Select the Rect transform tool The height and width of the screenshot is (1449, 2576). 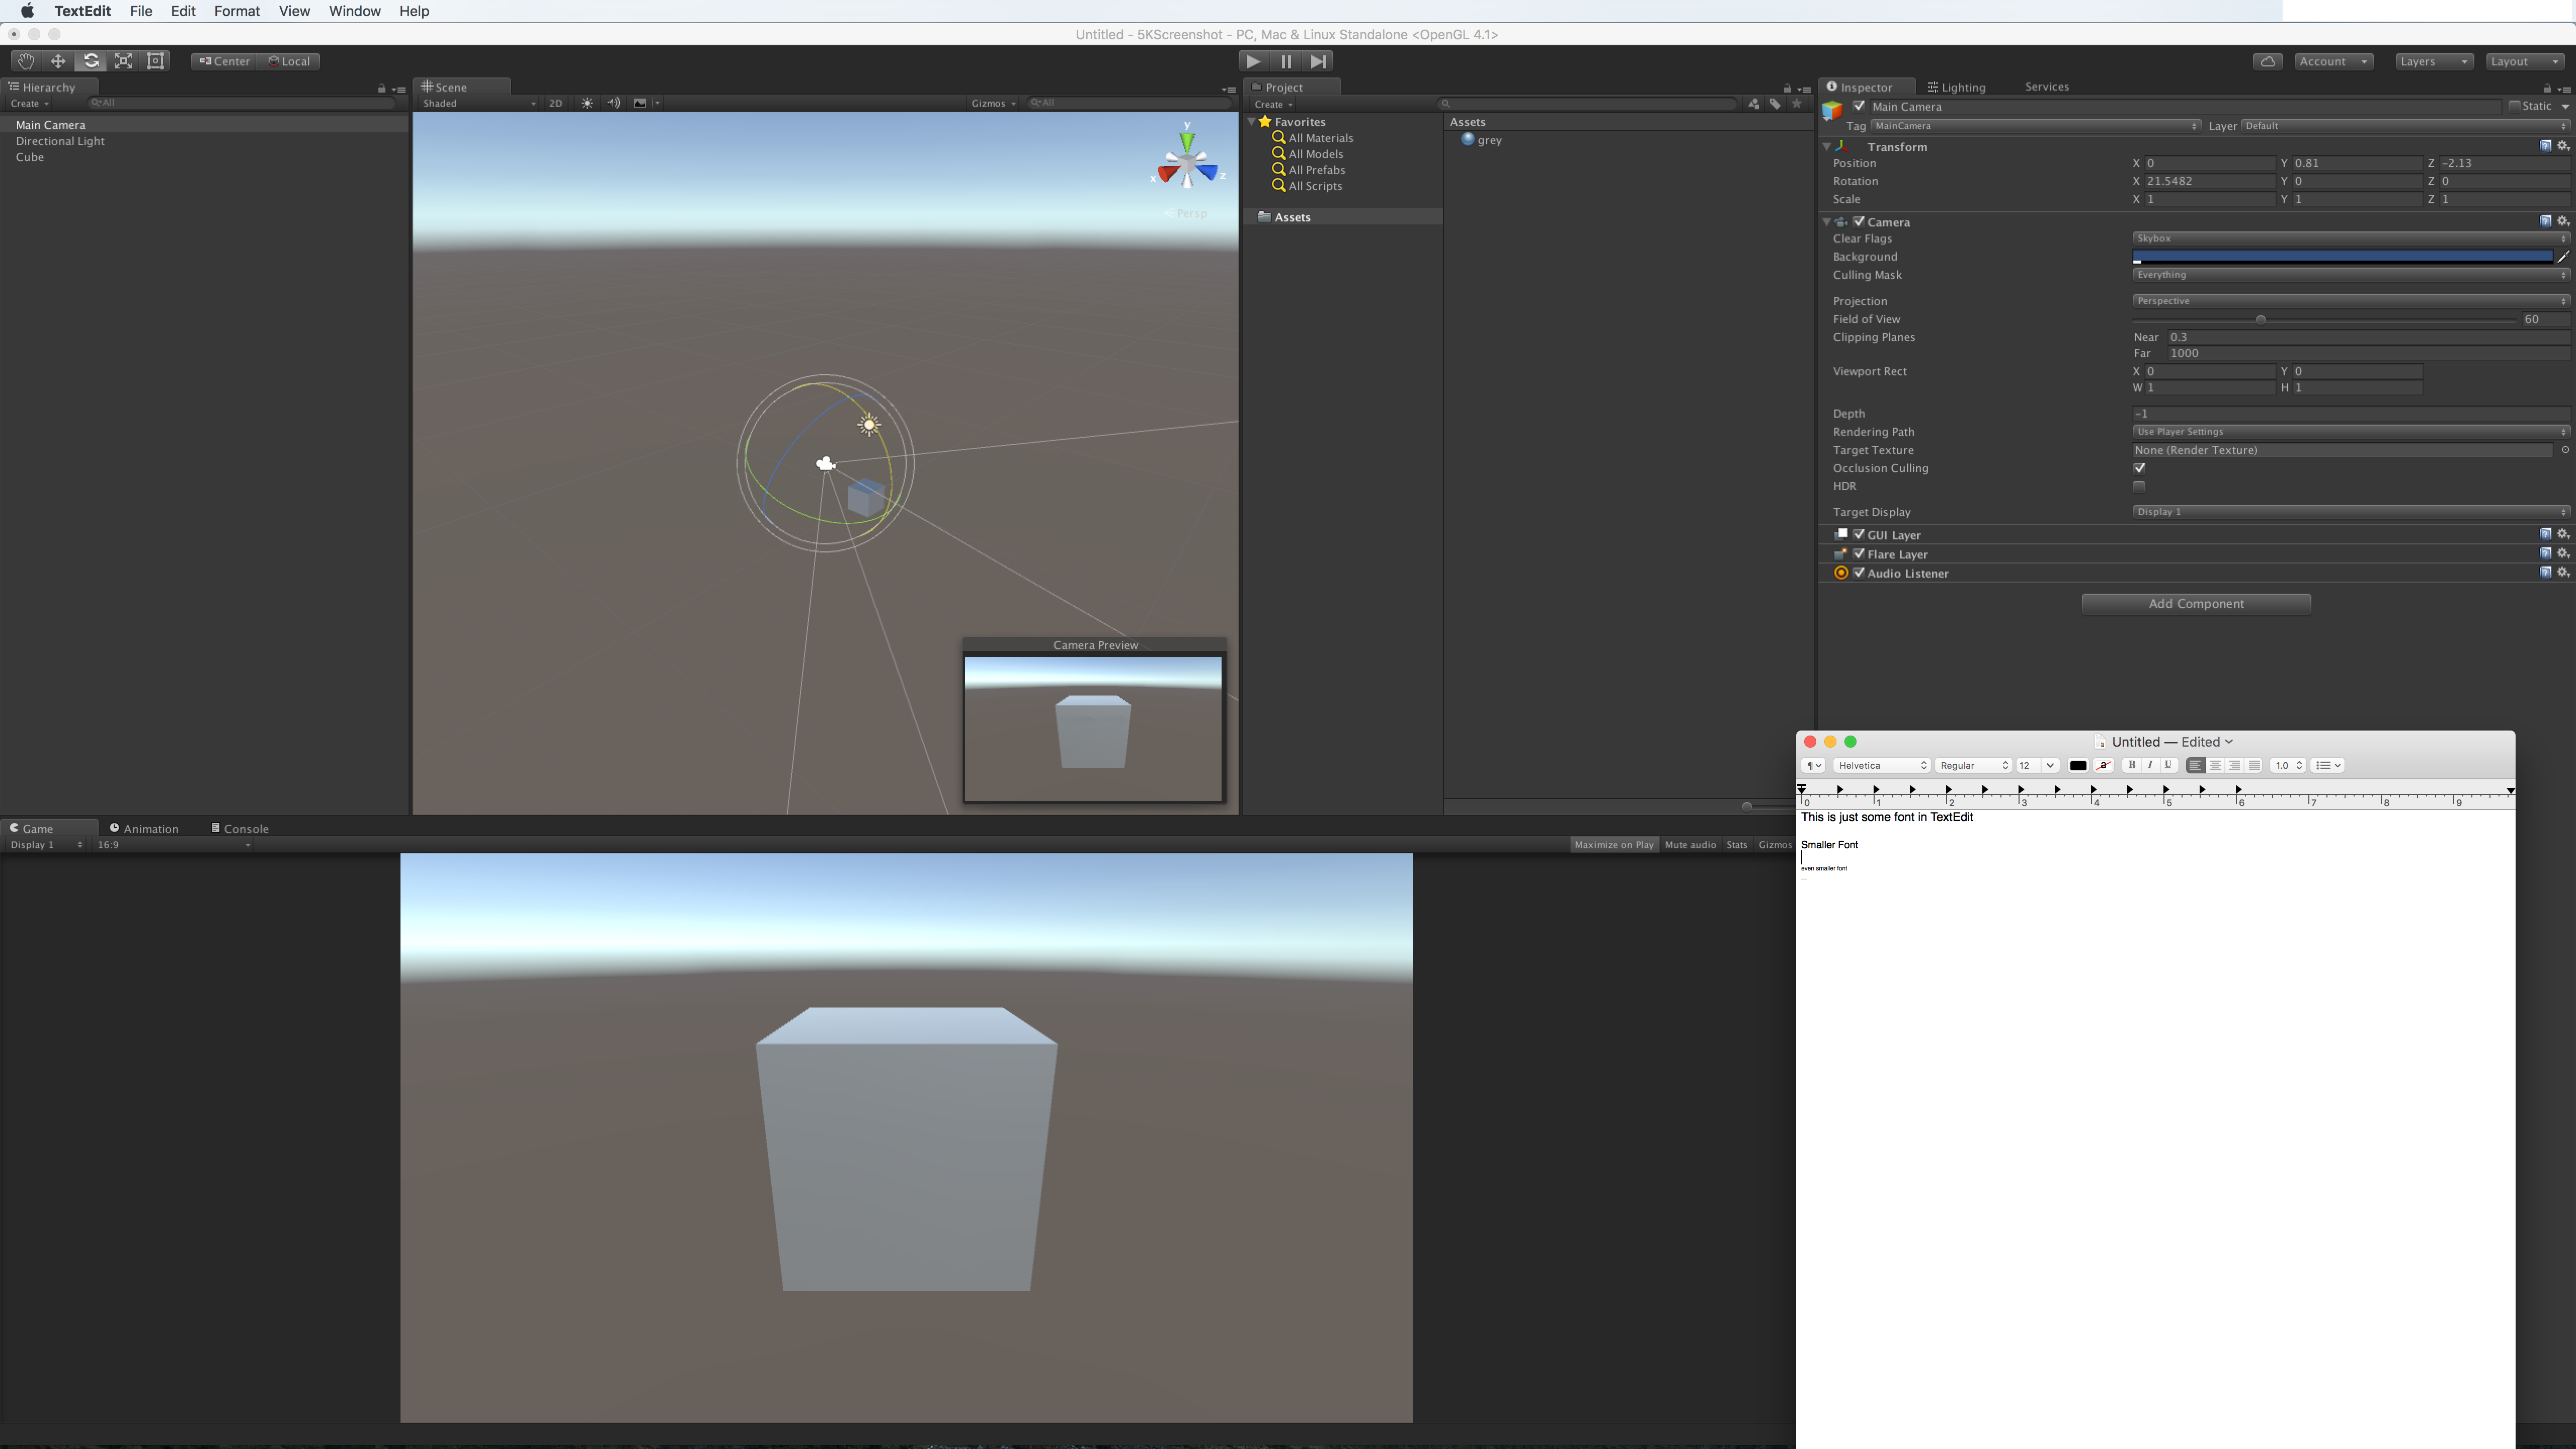click(x=155, y=61)
